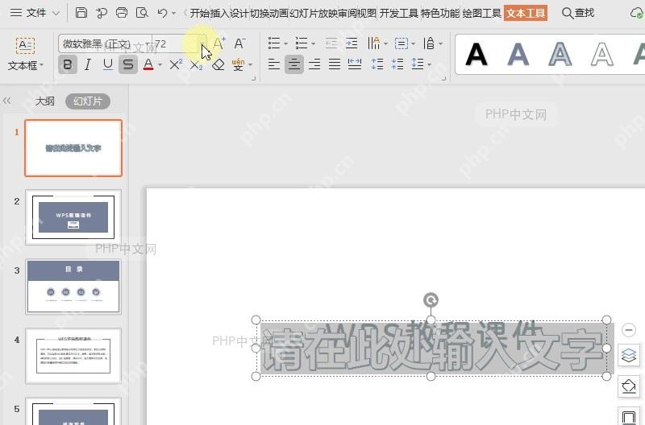This screenshot has width=645, height=425.
Task: Select slide 1 thumbnail
Action: 73,148
